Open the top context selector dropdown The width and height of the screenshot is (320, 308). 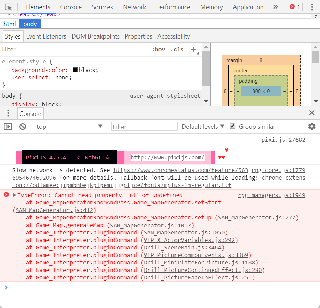pyautogui.click(x=70, y=127)
